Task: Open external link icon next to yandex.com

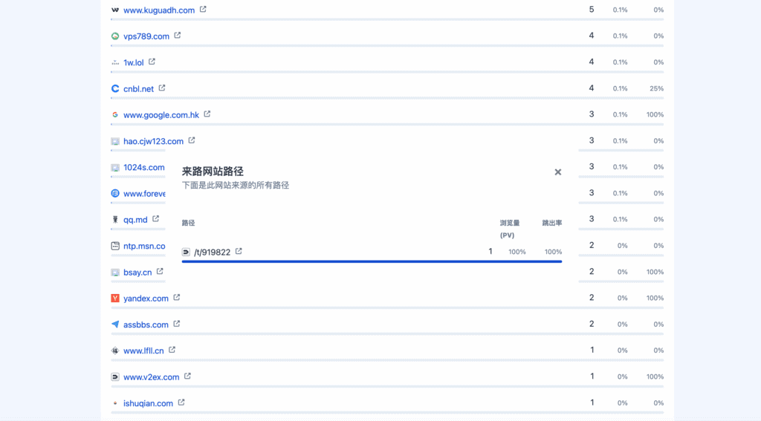Action: point(177,297)
